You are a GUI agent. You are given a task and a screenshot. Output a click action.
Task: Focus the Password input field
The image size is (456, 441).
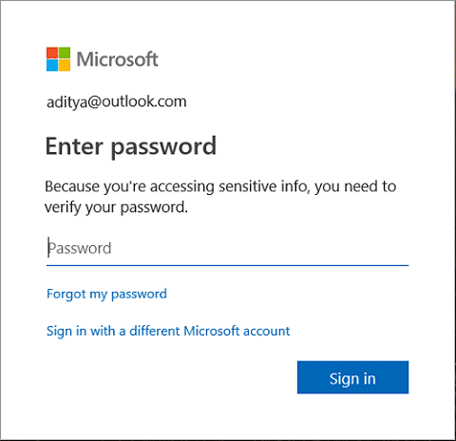point(227,249)
